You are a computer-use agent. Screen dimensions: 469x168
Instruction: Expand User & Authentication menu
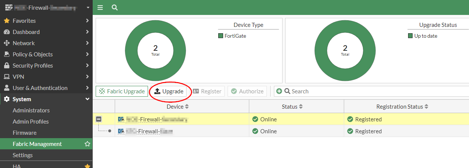click(x=46, y=88)
